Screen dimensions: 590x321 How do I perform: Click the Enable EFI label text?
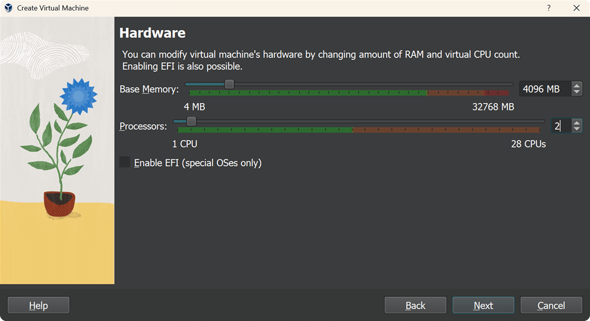click(198, 163)
